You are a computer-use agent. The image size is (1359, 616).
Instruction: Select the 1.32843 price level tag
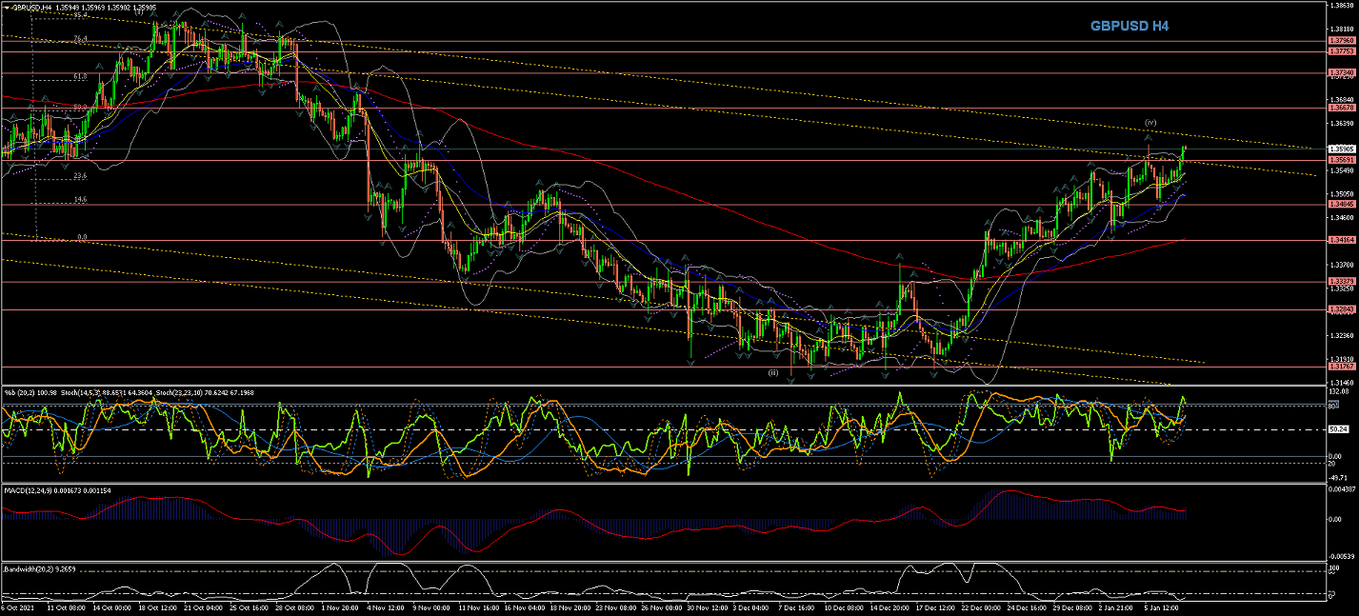point(1341,309)
